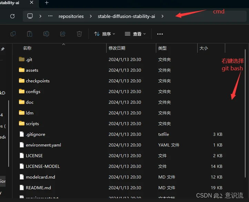
Task: Sort by 大小 column header
Action: point(204,48)
